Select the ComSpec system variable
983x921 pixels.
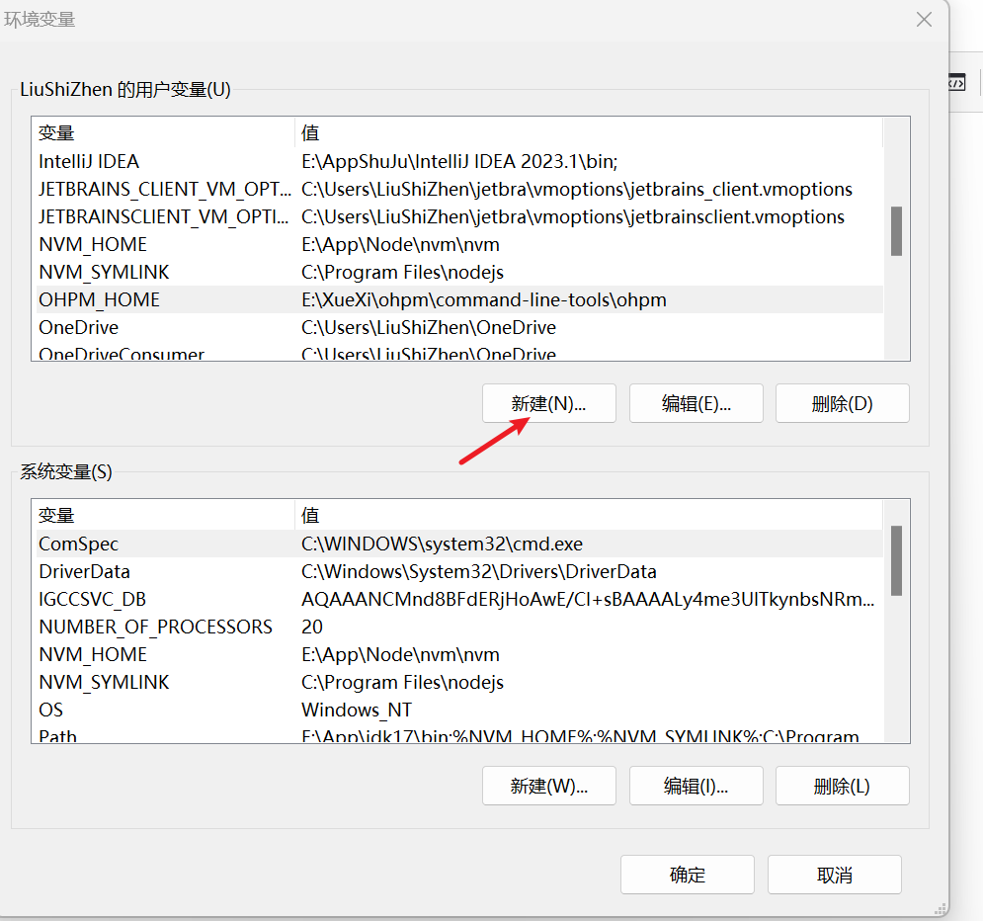pyautogui.click(x=457, y=544)
